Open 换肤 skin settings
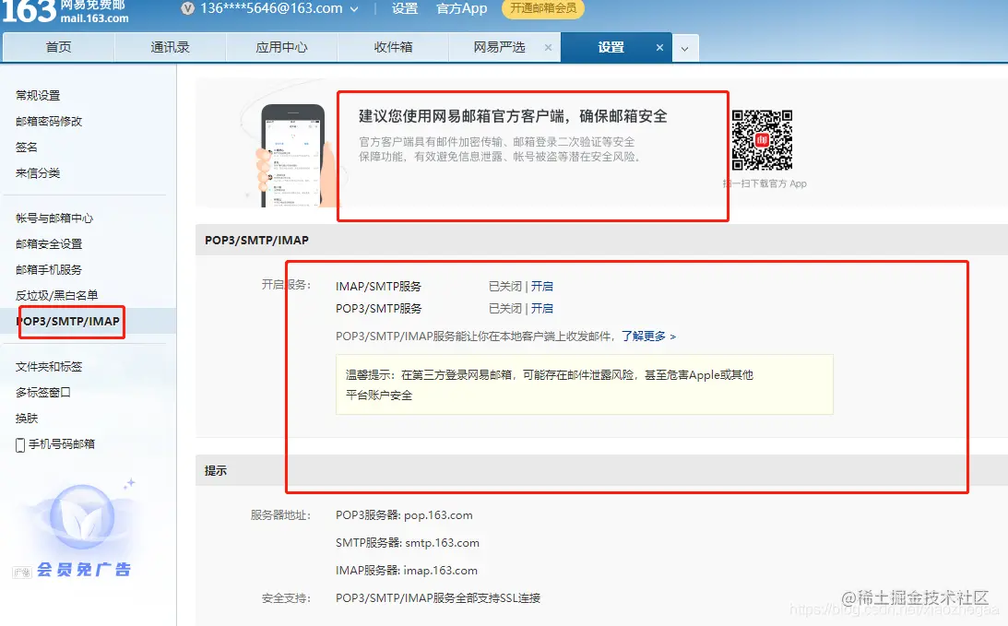1008x626 pixels. 27,418
